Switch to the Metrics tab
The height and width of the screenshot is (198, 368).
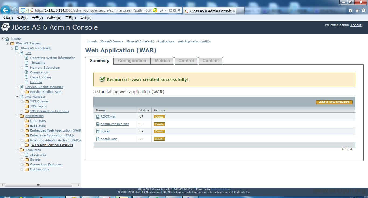[x=162, y=61]
